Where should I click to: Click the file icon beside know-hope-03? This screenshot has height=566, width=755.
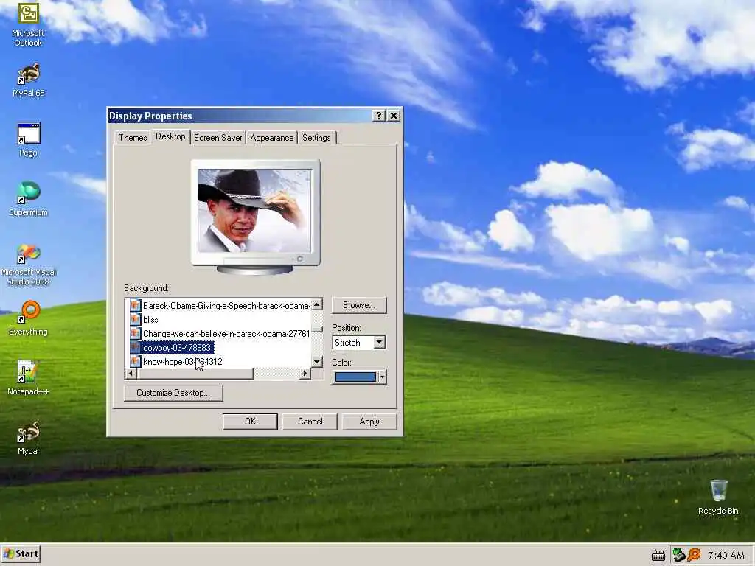pos(136,361)
